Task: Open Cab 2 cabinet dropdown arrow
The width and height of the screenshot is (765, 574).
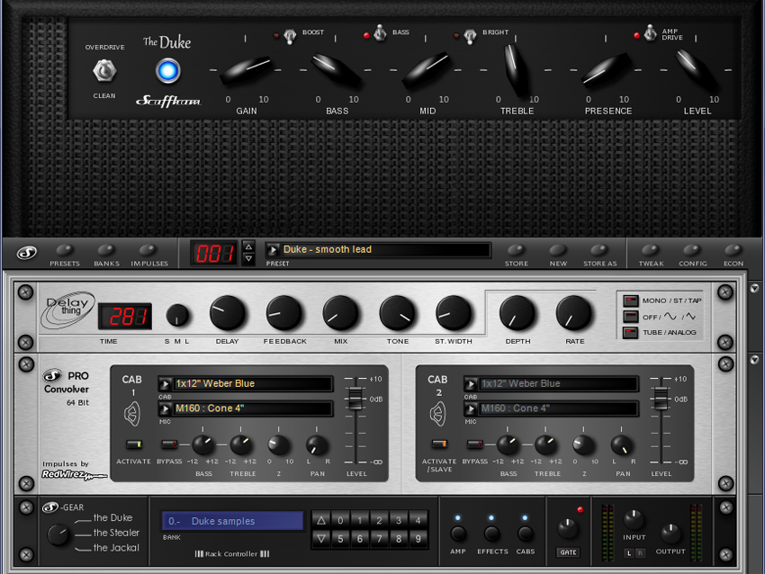Action: pyautogui.click(x=471, y=384)
